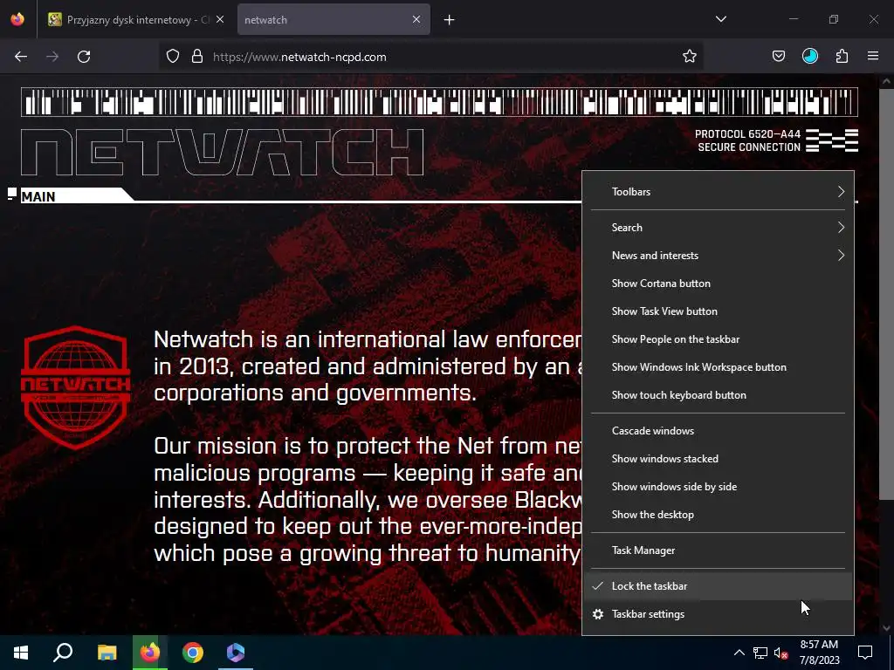
Task: Launch File Explorer from taskbar
Action: tap(107, 653)
